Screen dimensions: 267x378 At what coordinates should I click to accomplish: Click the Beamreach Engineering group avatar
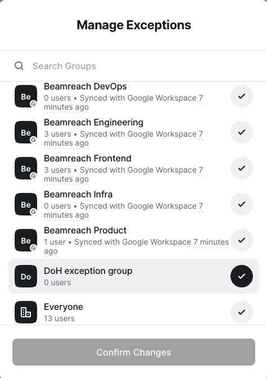tap(26, 132)
